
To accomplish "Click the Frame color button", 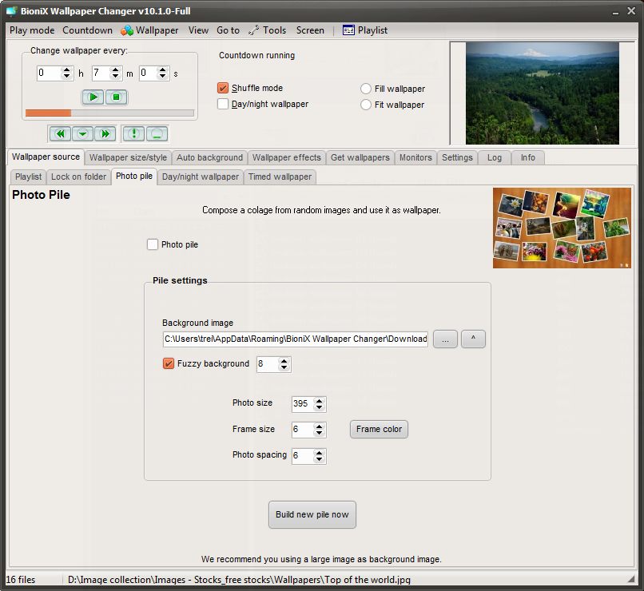I will coord(379,430).
